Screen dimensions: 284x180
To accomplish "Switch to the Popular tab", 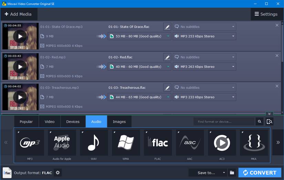I will (x=26, y=122).
